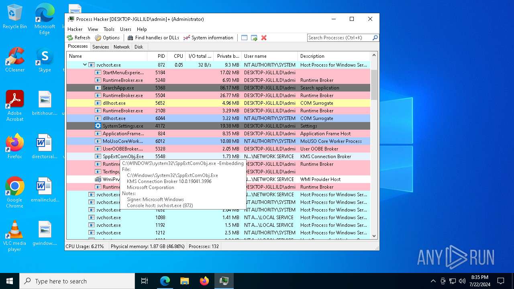The height and width of the screenshot is (289, 514).
Task: Sort by the Name column header
Action: (107, 56)
